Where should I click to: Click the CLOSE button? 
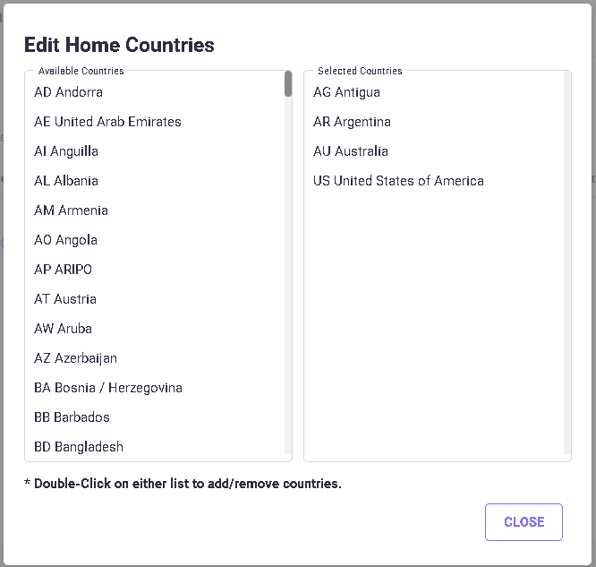click(x=524, y=522)
